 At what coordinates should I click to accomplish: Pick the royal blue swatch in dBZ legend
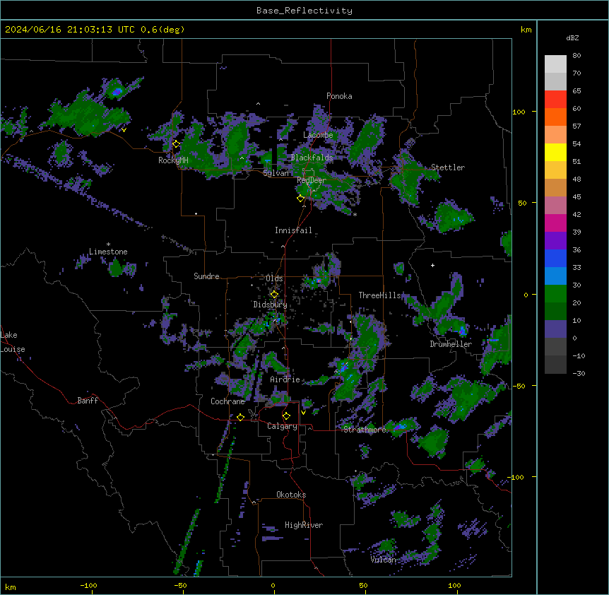pyautogui.click(x=555, y=258)
